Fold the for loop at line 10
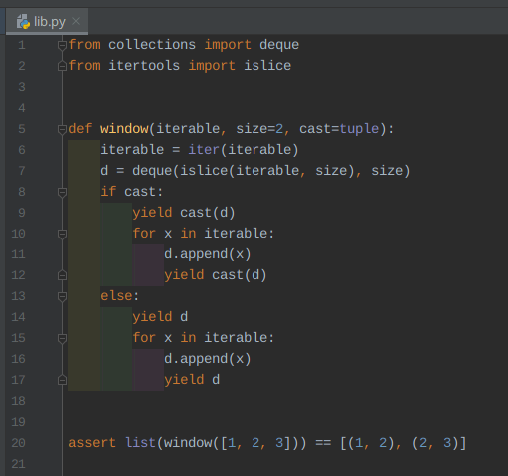The image size is (508, 476). tap(62, 234)
